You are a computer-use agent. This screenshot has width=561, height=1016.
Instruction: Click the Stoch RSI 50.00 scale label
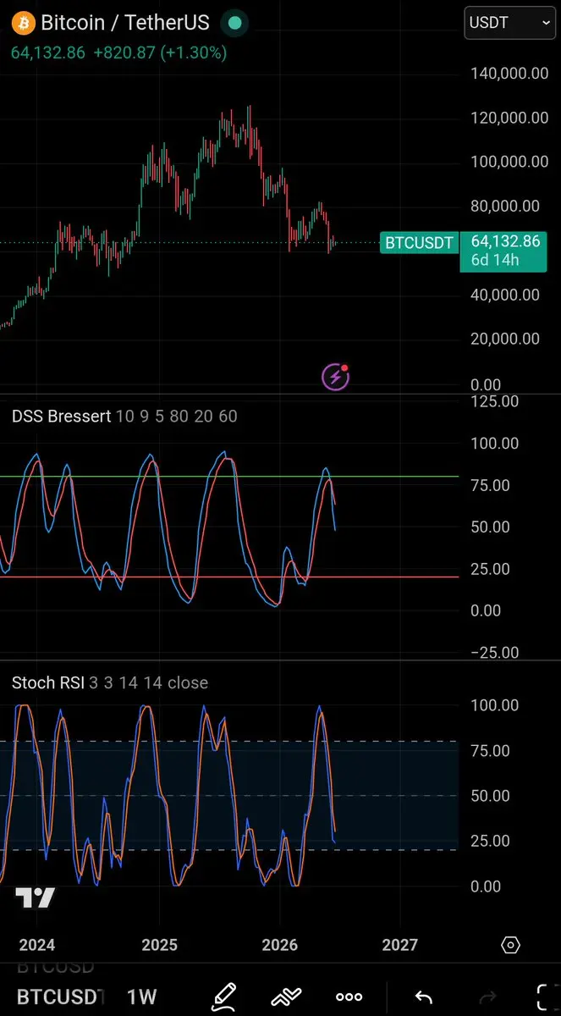pyautogui.click(x=490, y=796)
